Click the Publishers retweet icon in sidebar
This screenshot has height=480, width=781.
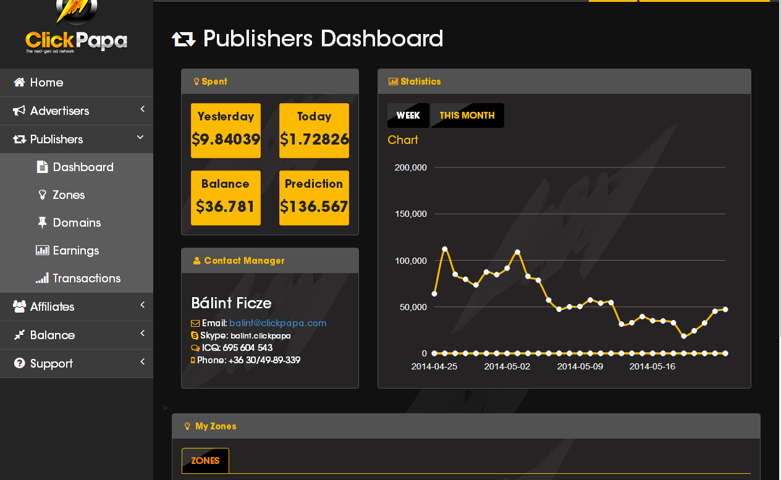coord(19,139)
